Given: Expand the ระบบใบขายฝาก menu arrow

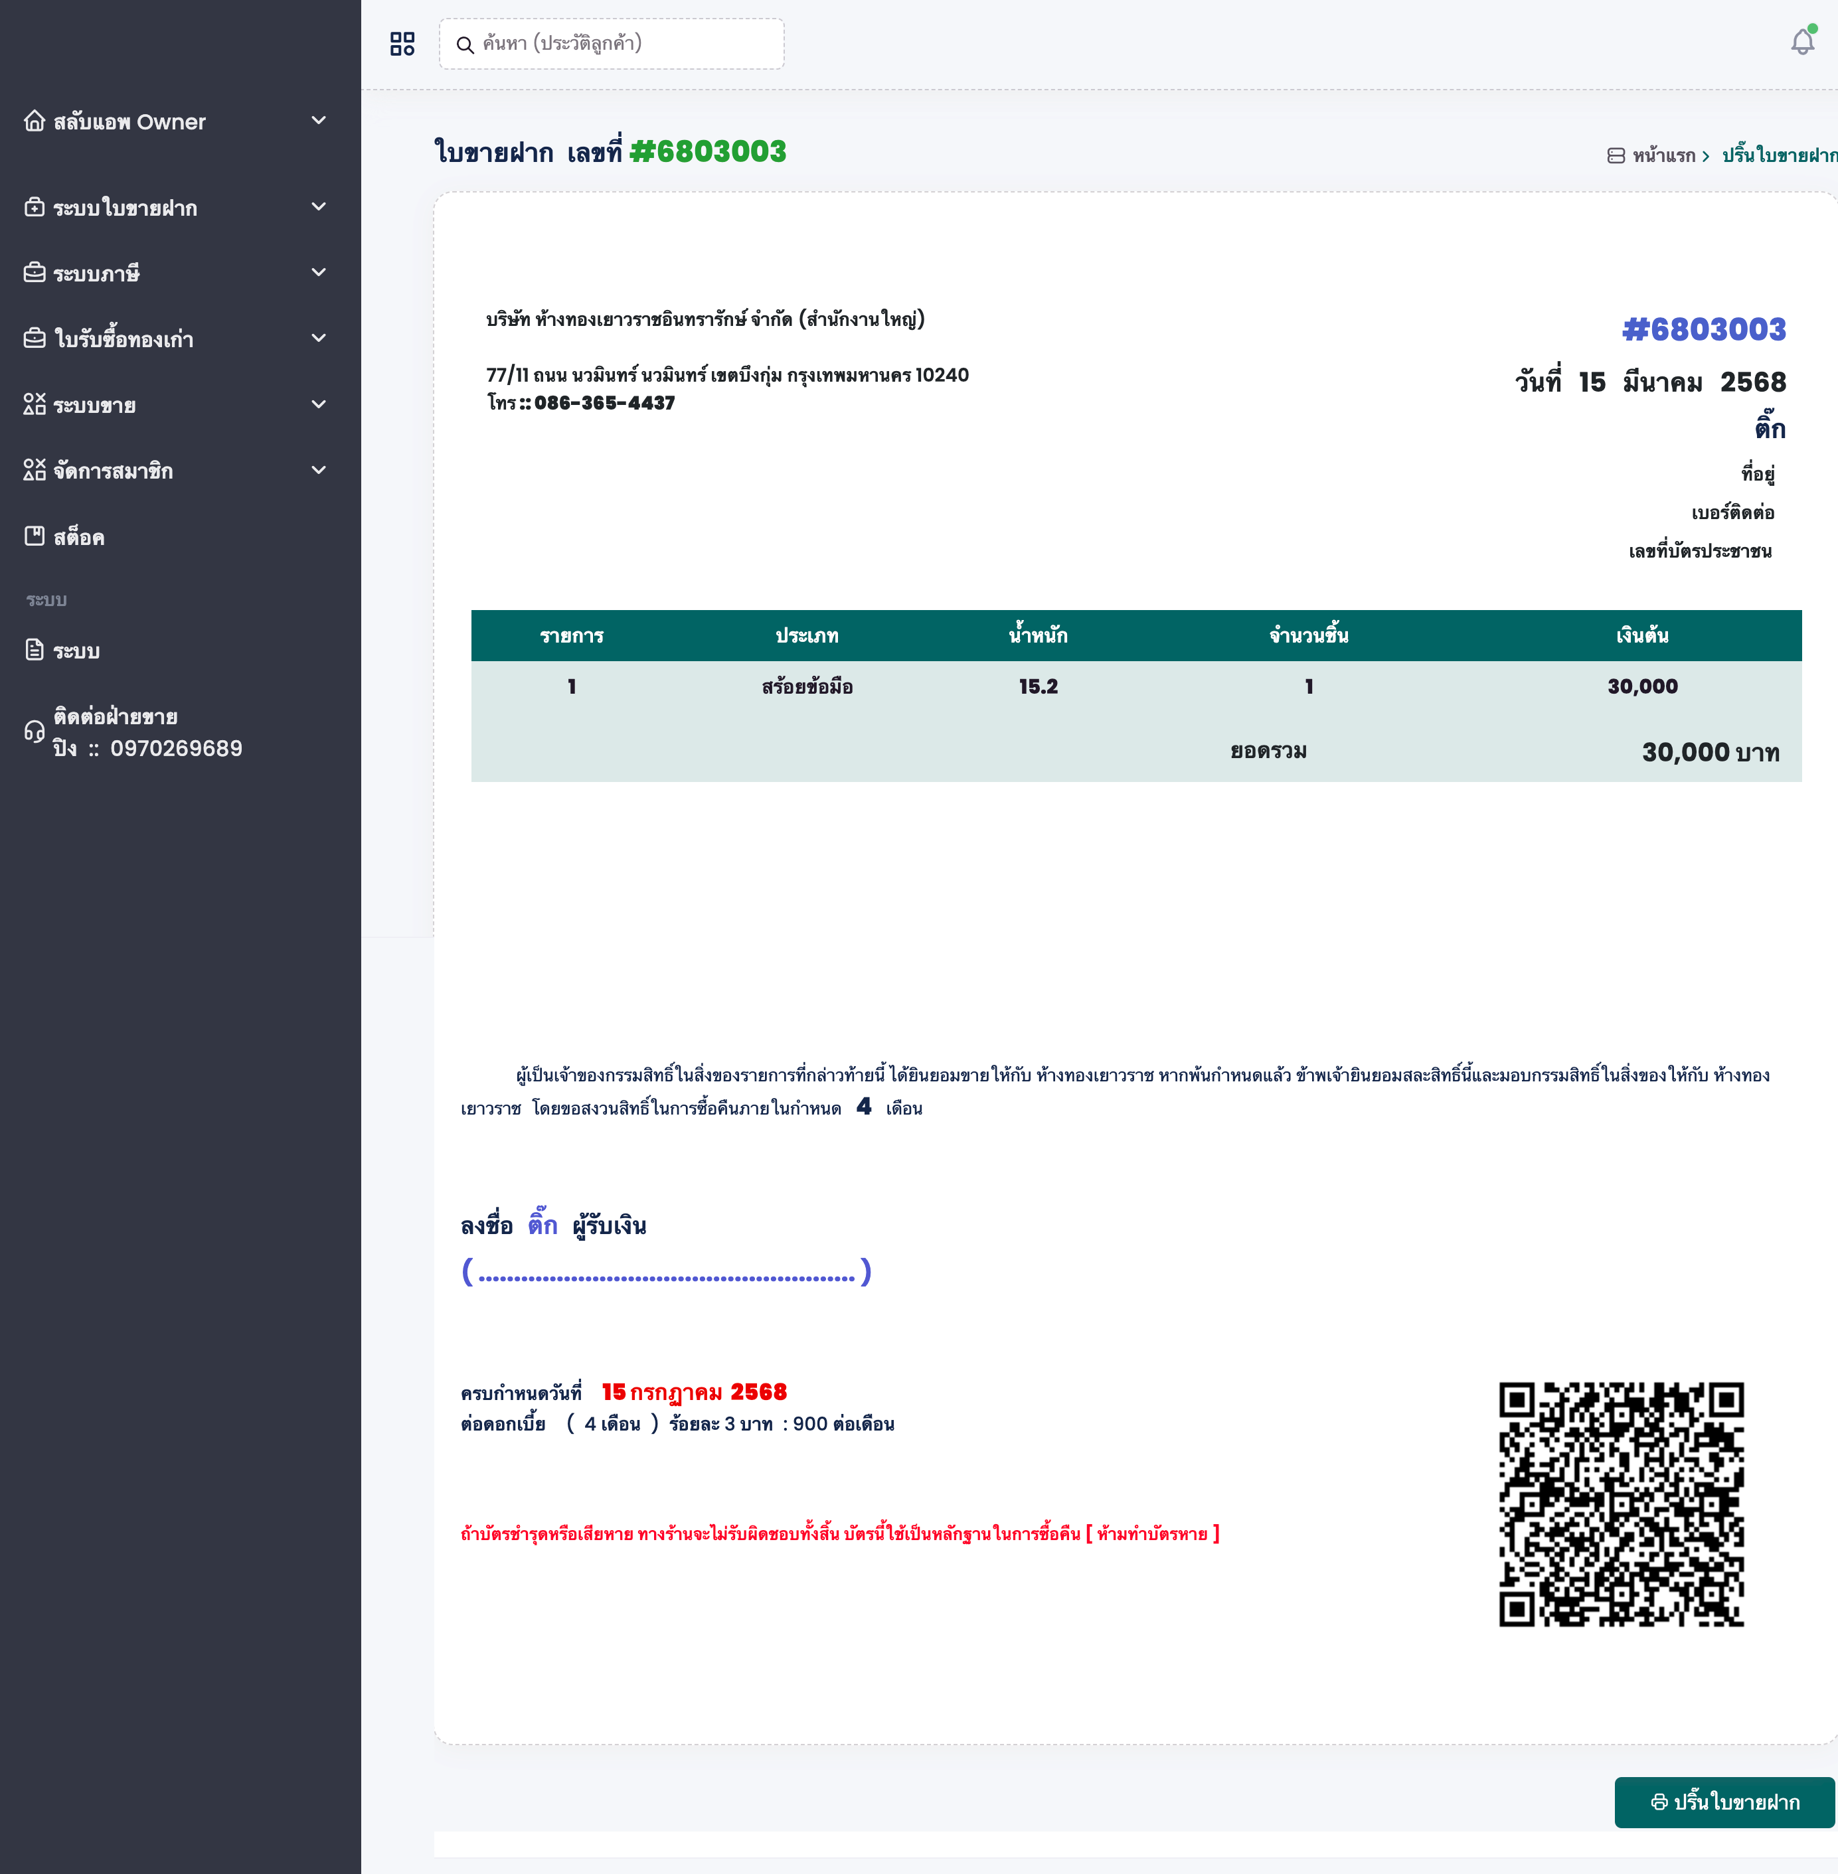Looking at the screenshot, I should pyautogui.click(x=319, y=206).
